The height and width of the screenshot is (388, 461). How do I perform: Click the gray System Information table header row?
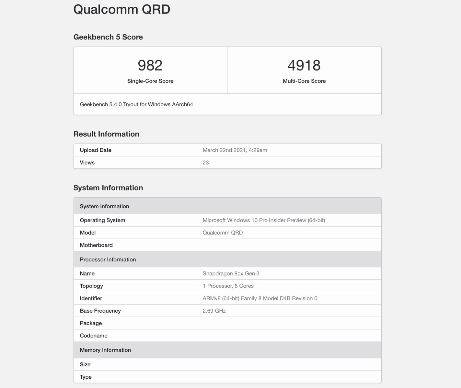click(x=227, y=206)
